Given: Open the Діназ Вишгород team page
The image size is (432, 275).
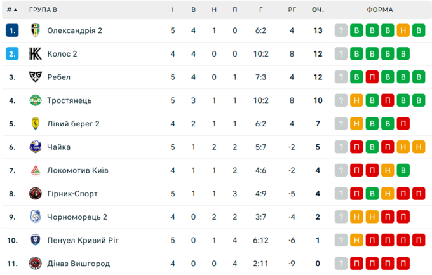Looking at the screenshot, I should [x=79, y=263].
